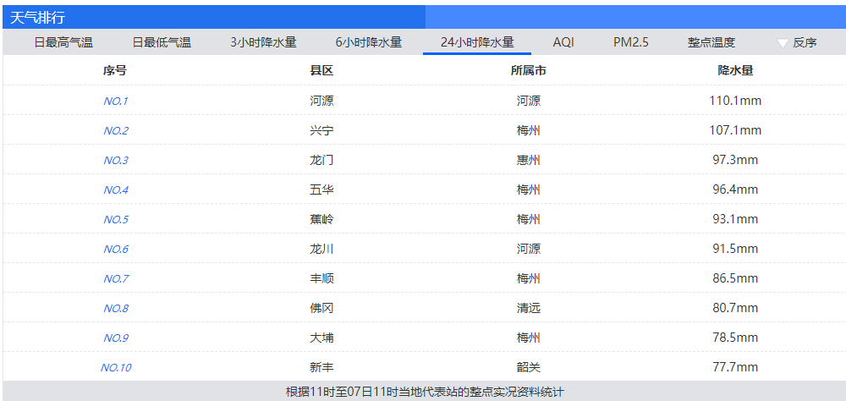Show the PM2.5 ranking tab
The width and height of the screenshot is (846, 401).
pos(631,42)
